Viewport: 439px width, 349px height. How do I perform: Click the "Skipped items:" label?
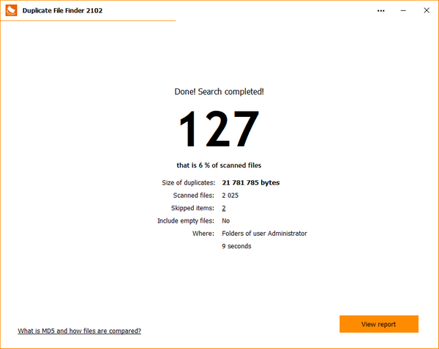[x=194, y=208]
